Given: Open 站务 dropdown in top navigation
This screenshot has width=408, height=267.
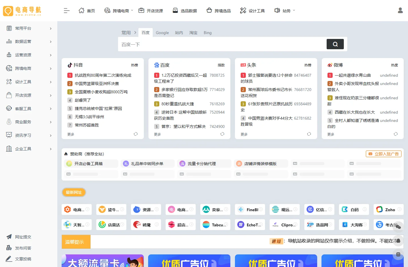Looking at the screenshot, I should [x=285, y=11].
